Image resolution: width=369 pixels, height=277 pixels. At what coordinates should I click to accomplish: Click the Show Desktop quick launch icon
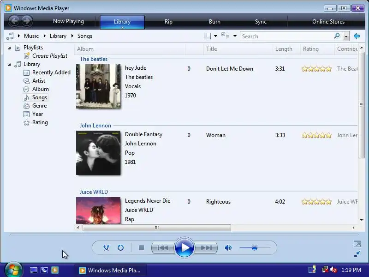[33, 270]
